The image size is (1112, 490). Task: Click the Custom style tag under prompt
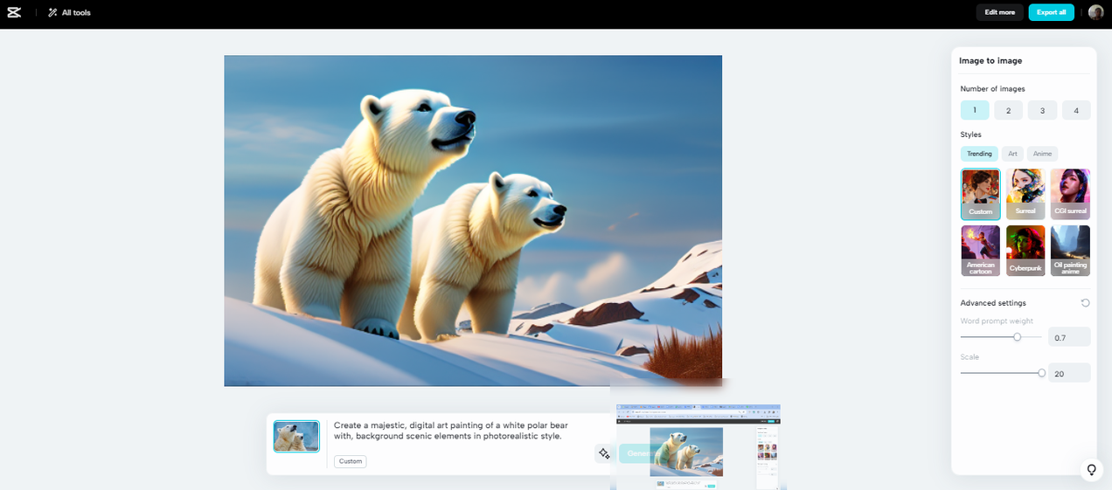351,461
